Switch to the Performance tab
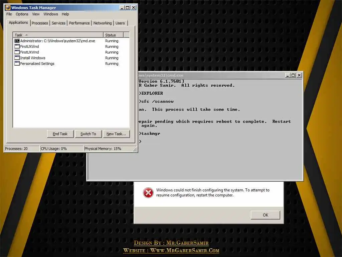Screen dimensions: 342x257 [79, 23]
